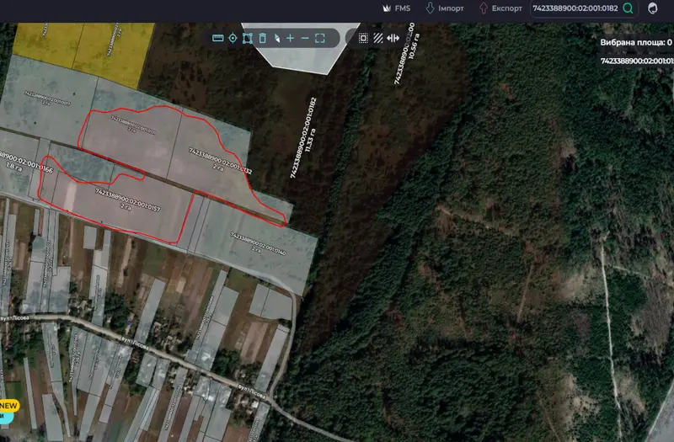Click the cadastral number search field
Image resolution: width=674 pixels, height=442 pixels.
(x=575, y=8)
